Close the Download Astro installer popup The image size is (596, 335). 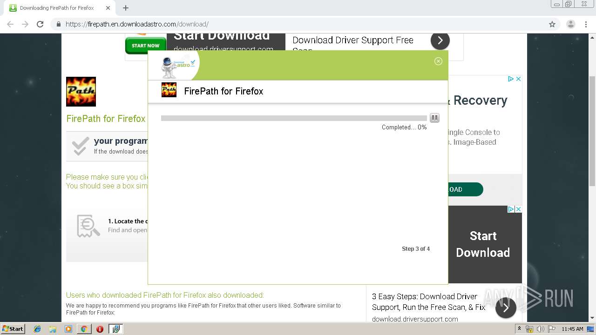(x=438, y=61)
